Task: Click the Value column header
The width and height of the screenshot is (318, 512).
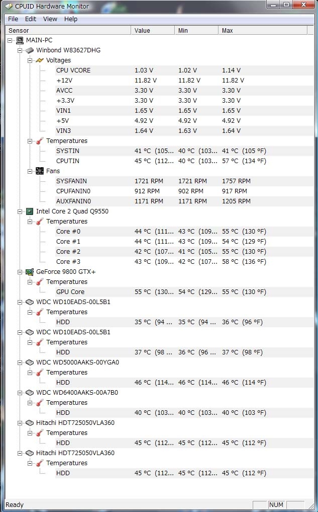Action: pos(142,31)
